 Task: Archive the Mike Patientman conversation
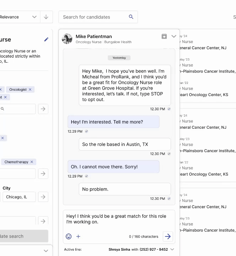pyautogui.click(x=164, y=36)
